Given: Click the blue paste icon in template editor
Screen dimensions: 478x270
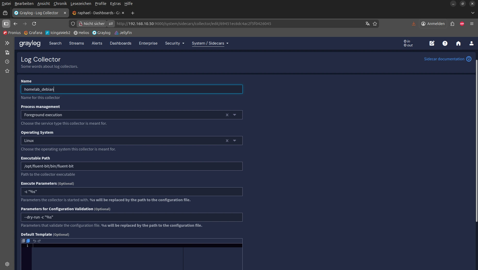Looking at the screenshot, I should pyautogui.click(x=28, y=241).
